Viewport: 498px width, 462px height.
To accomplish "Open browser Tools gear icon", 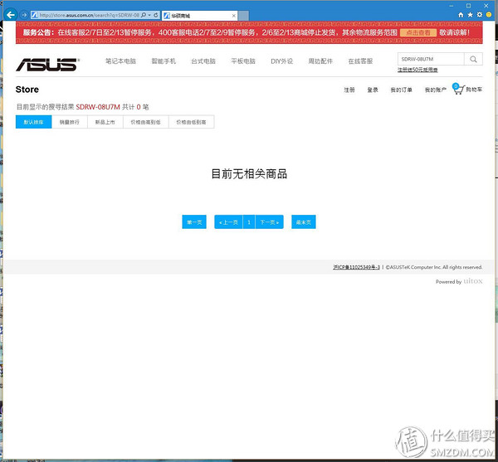I will (480, 15).
